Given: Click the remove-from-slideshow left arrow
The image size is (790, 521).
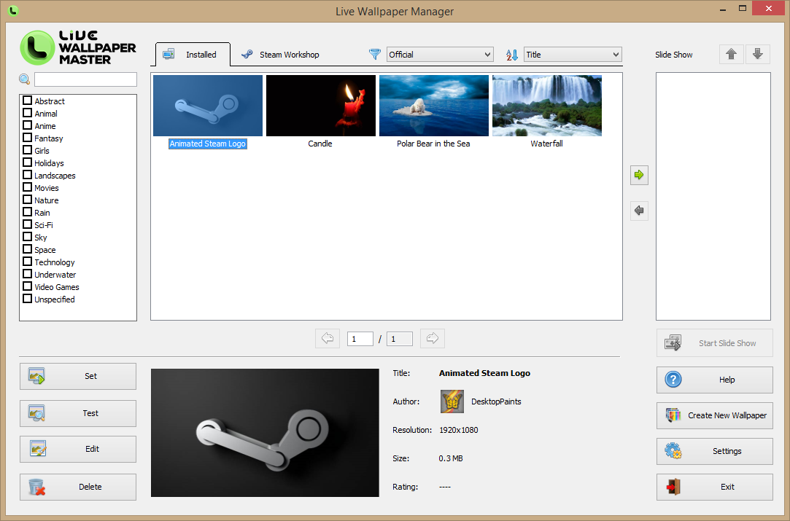Looking at the screenshot, I should 639,211.
